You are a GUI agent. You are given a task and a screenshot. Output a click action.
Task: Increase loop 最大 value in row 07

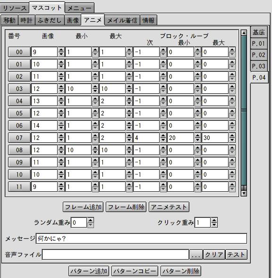[232, 135]
